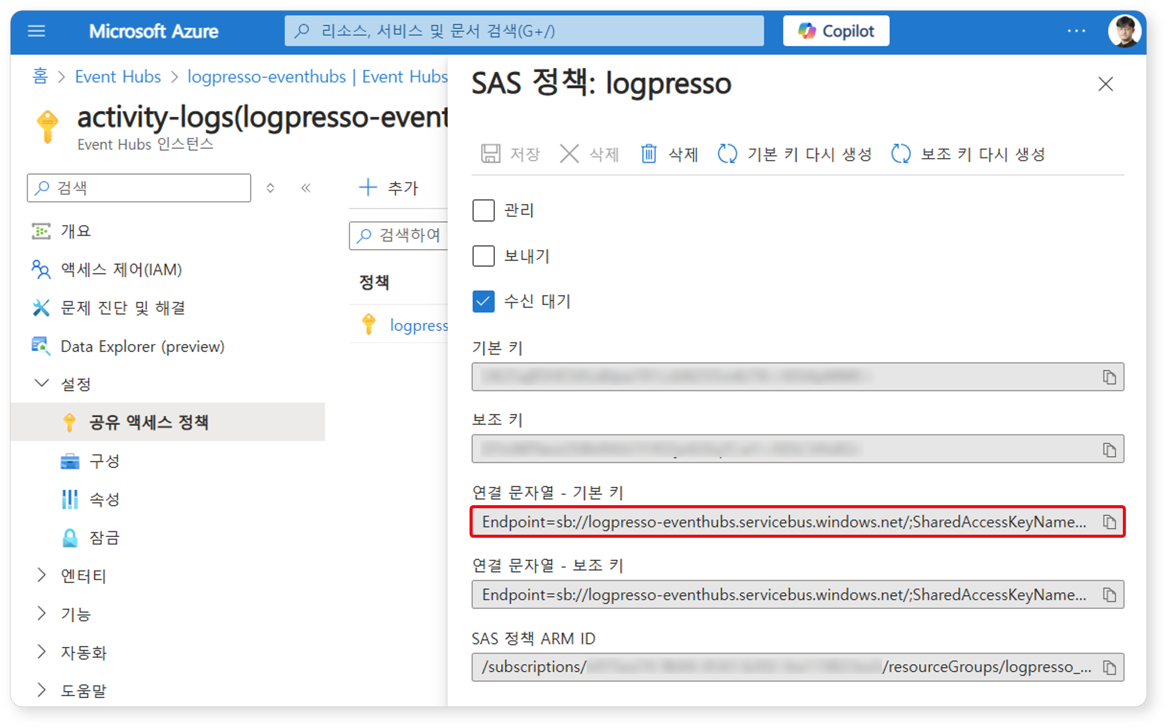
Task: Click the 잠금 padlock icon
Action: (x=70, y=538)
